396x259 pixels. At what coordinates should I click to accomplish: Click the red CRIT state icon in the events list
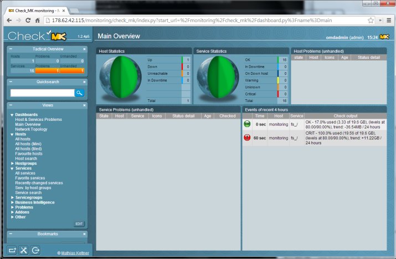pyautogui.click(x=247, y=138)
